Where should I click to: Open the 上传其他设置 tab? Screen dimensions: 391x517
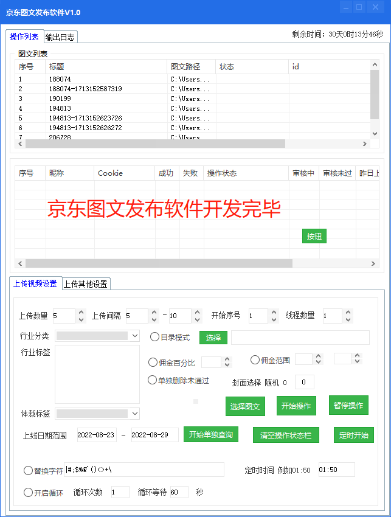tap(86, 284)
